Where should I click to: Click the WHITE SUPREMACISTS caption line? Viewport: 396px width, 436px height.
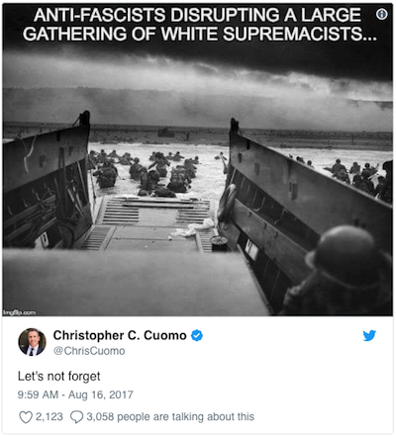(200, 34)
